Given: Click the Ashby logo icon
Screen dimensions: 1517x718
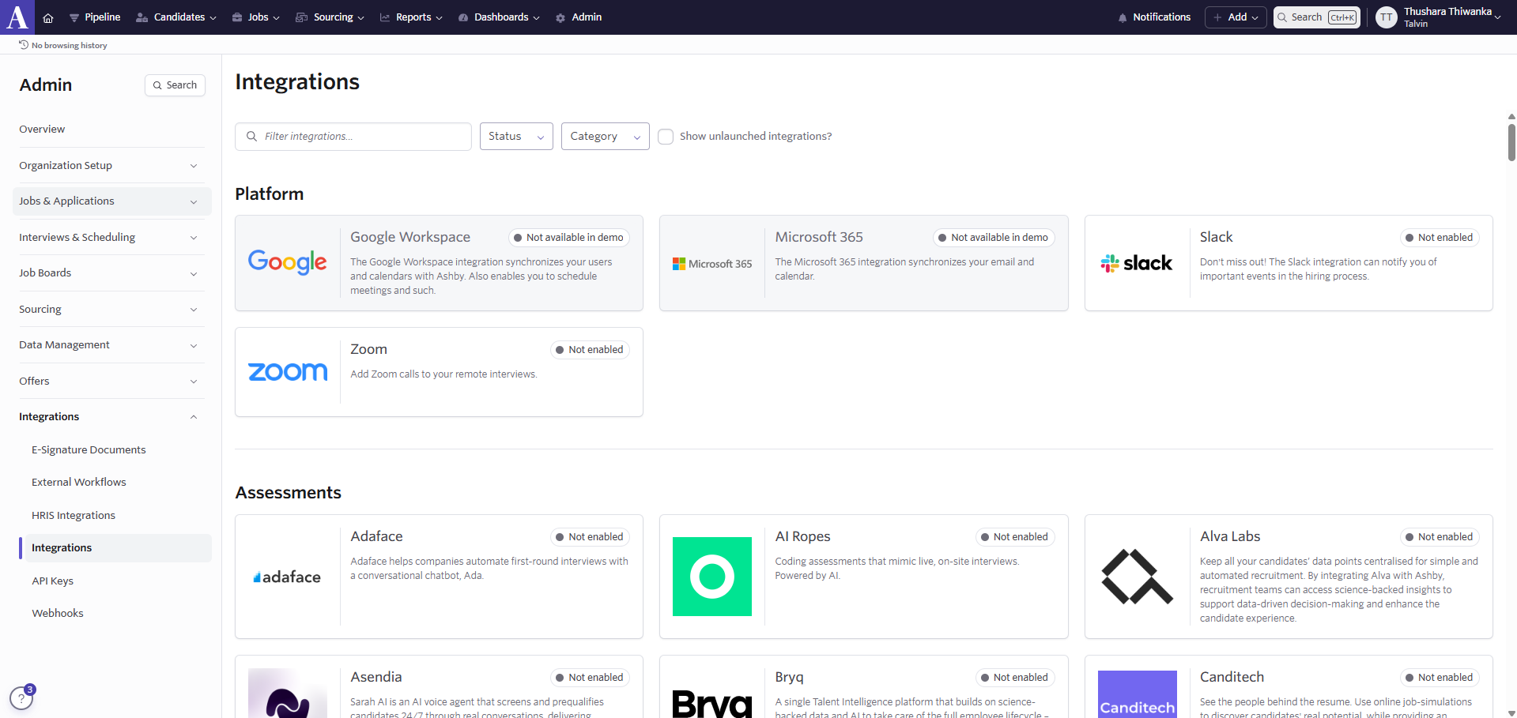Looking at the screenshot, I should [17, 17].
